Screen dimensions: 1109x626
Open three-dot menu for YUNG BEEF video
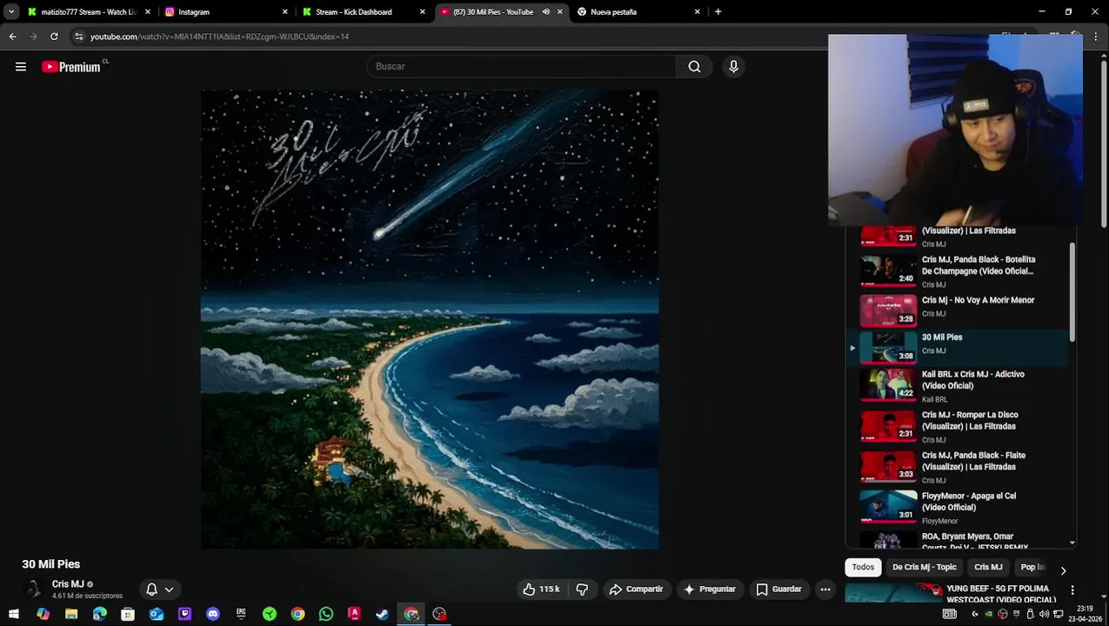click(1072, 590)
